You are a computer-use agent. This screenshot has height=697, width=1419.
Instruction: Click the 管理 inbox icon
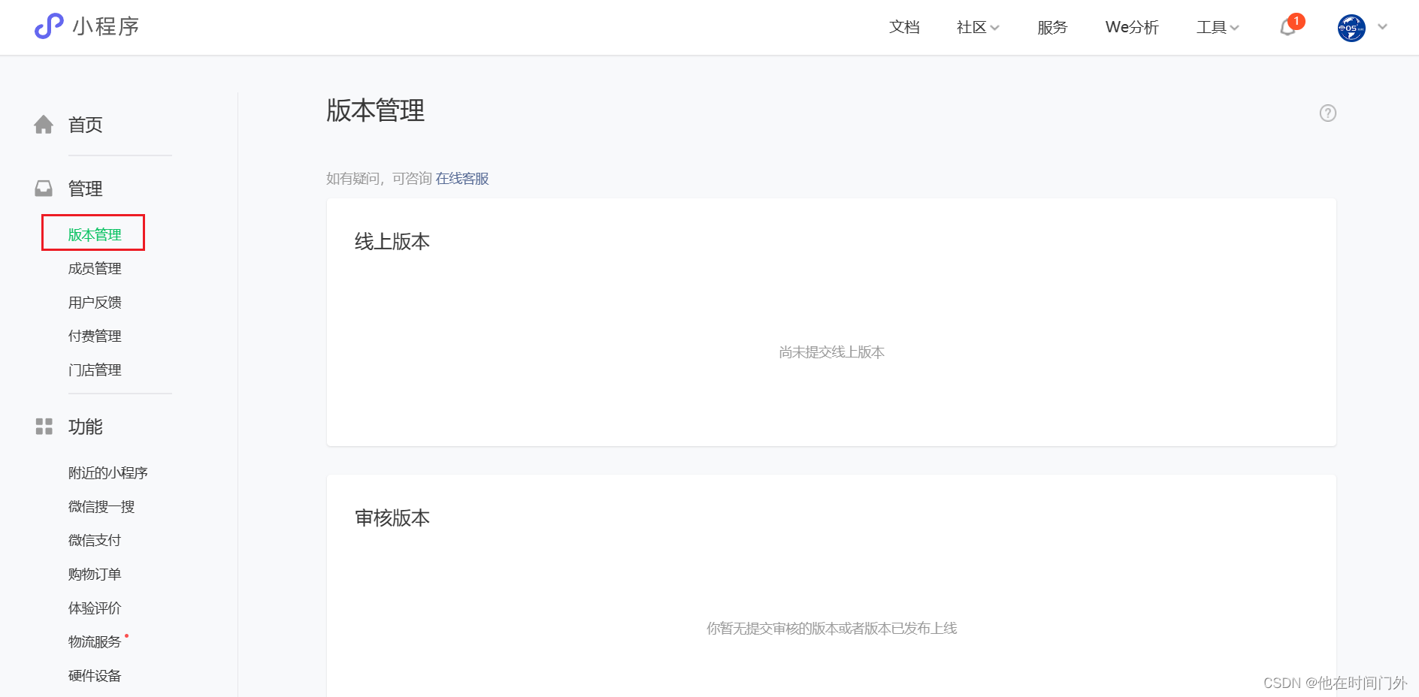44,188
